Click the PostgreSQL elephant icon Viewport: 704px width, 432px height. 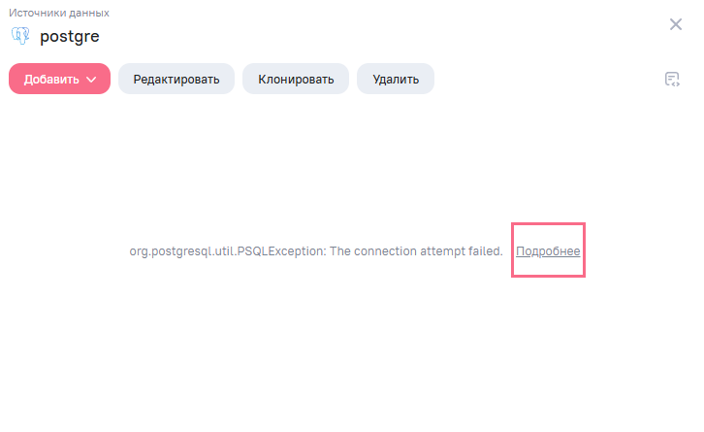click(20, 36)
